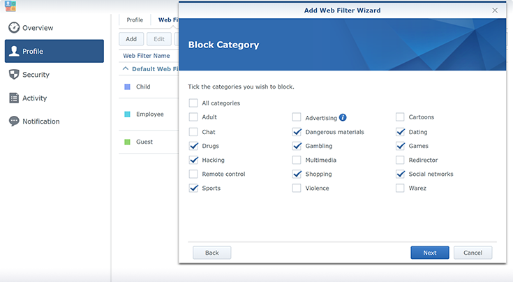Open the Activity calendar icon
Screen dimensions: 513x282
pyautogui.click(x=14, y=98)
